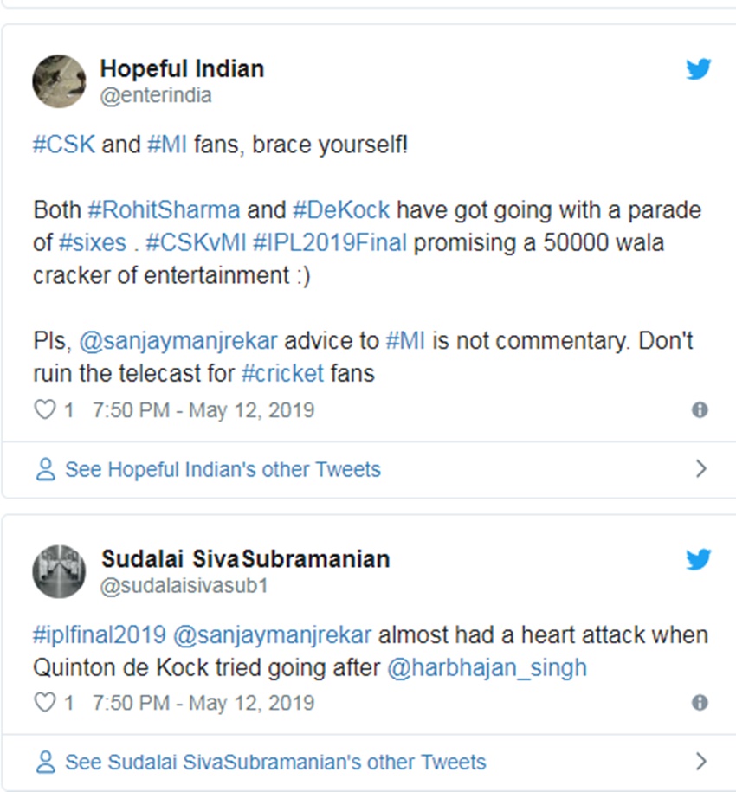This screenshot has height=792, width=736.
Task: Click person icon beside Hopeful Indian's other Tweets
Action: [45, 470]
